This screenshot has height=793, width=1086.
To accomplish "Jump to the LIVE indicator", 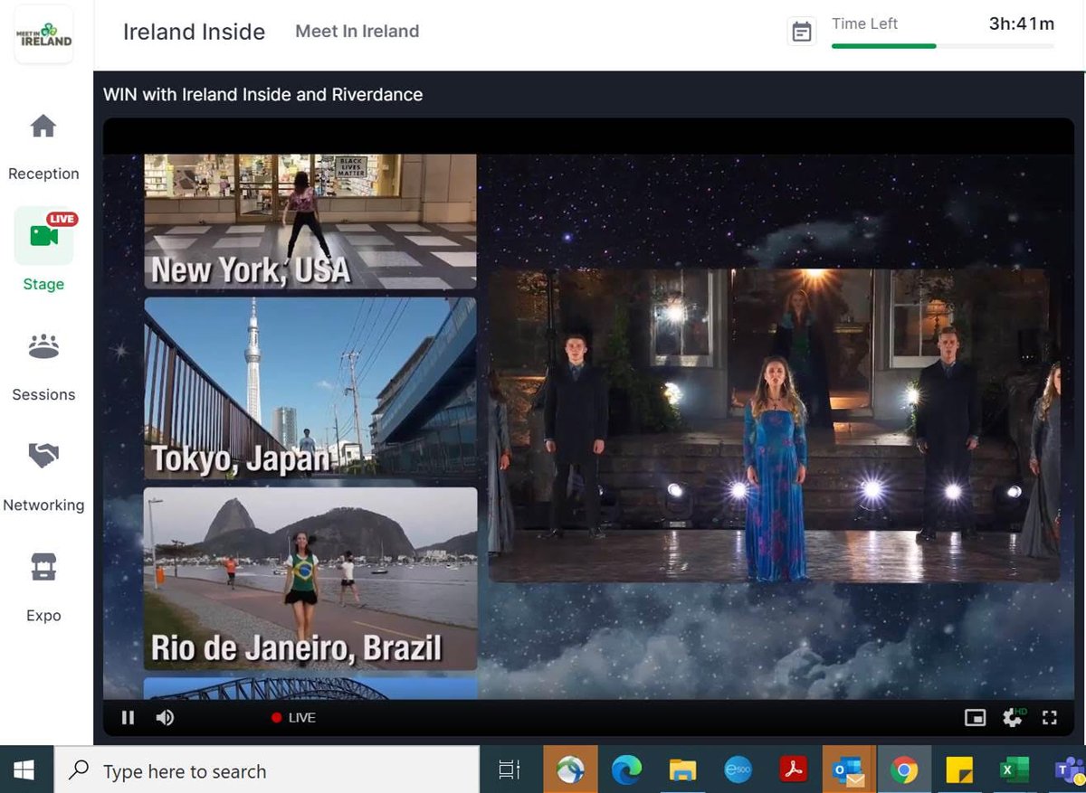I will click(293, 718).
